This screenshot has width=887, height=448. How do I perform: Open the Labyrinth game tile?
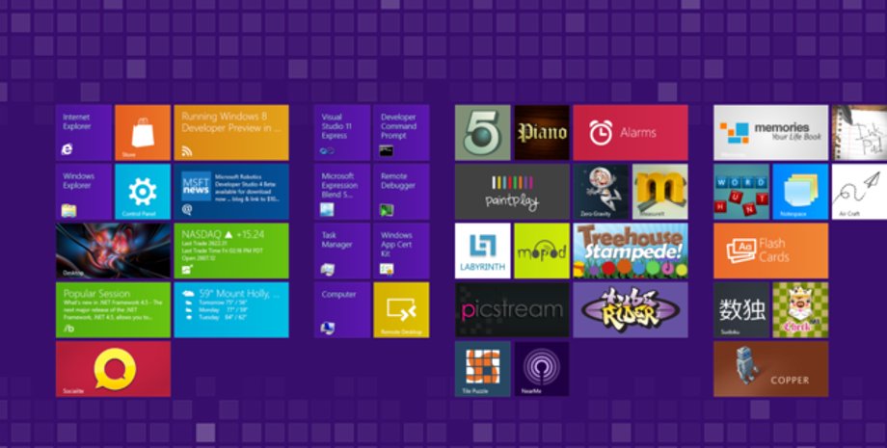pyautogui.click(x=482, y=250)
